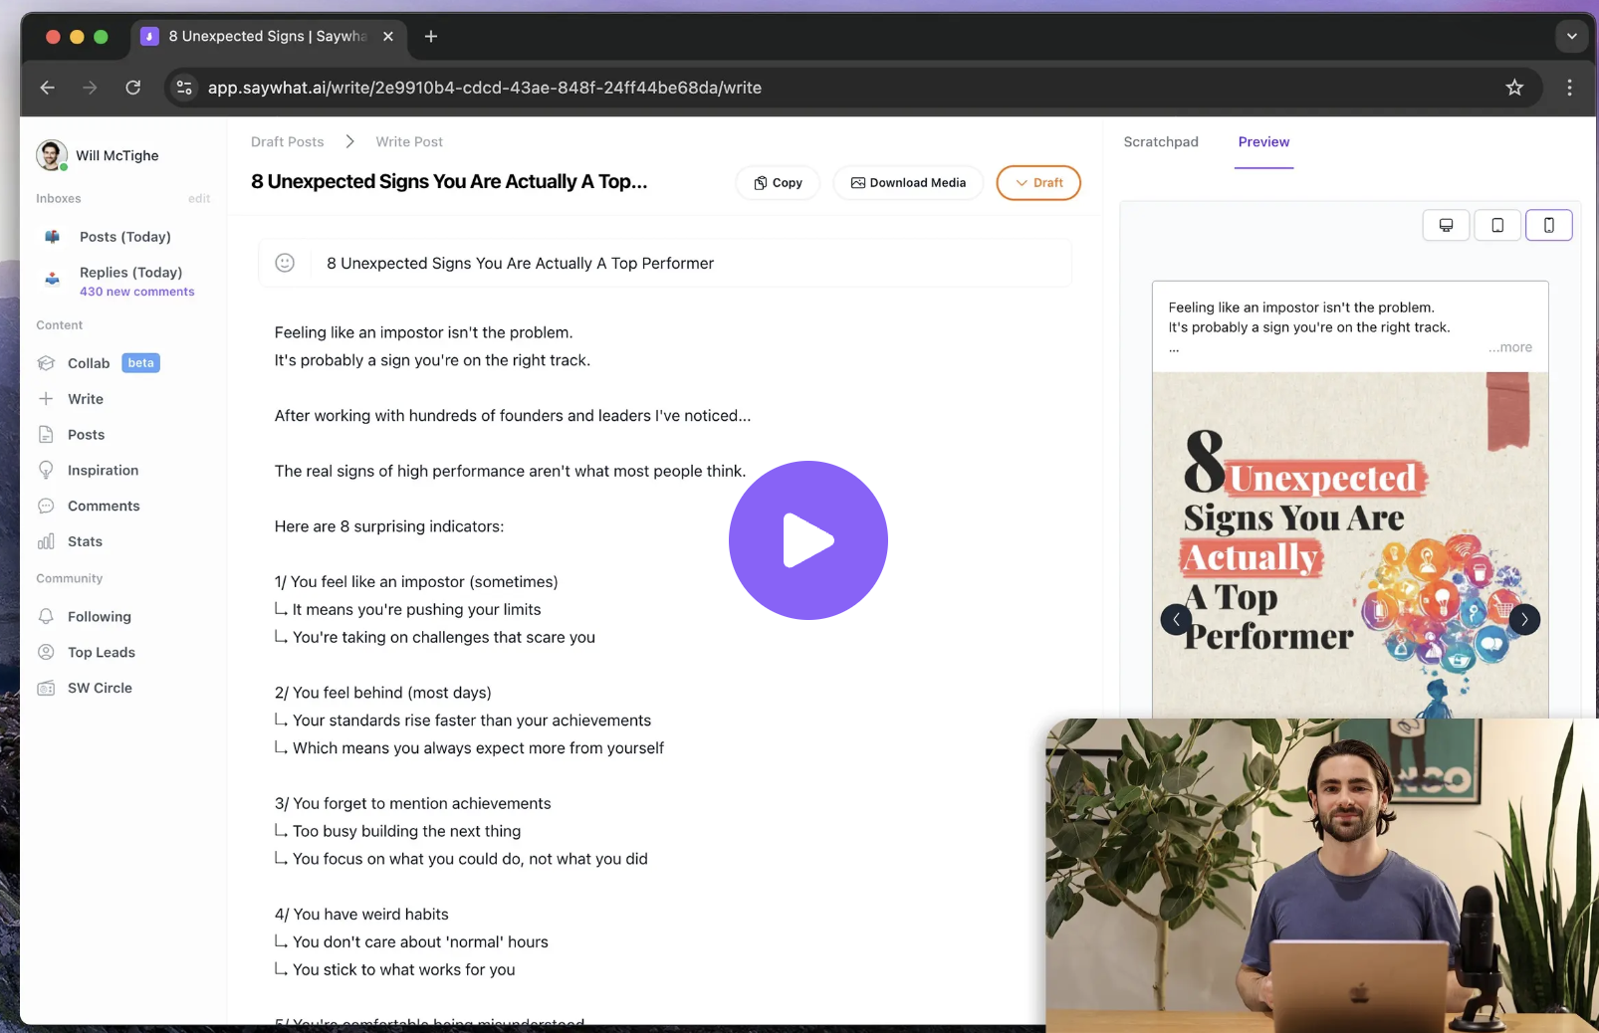Switch preview to mobile phone view
Image resolution: width=1599 pixels, height=1033 pixels.
point(1549,225)
